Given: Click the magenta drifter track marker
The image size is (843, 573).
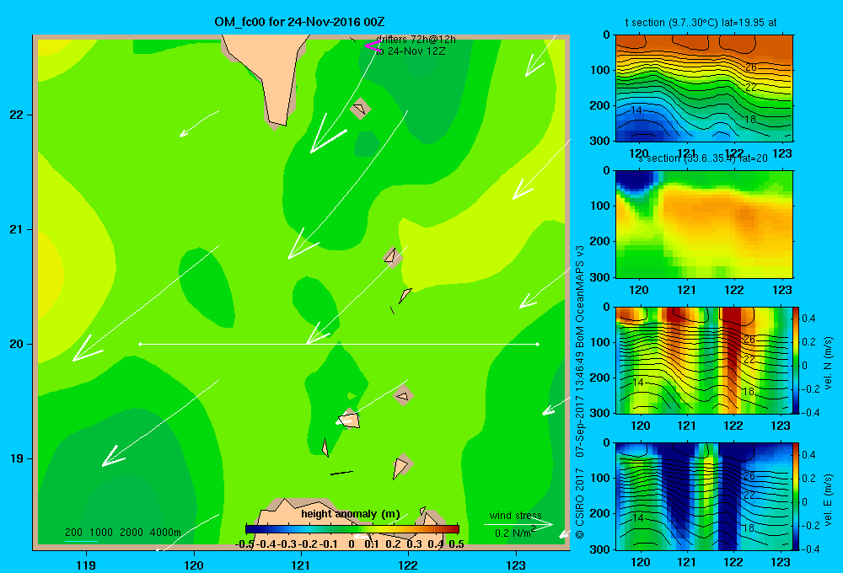Looking at the screenshot, I should click(373, 46).
